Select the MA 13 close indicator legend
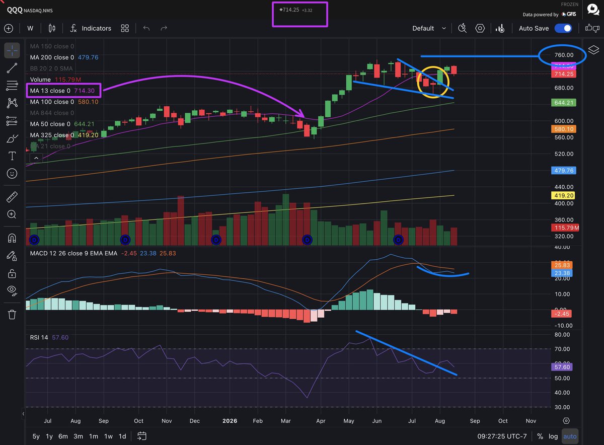This screenshot has height=445, width=604. tap(63, 91)
